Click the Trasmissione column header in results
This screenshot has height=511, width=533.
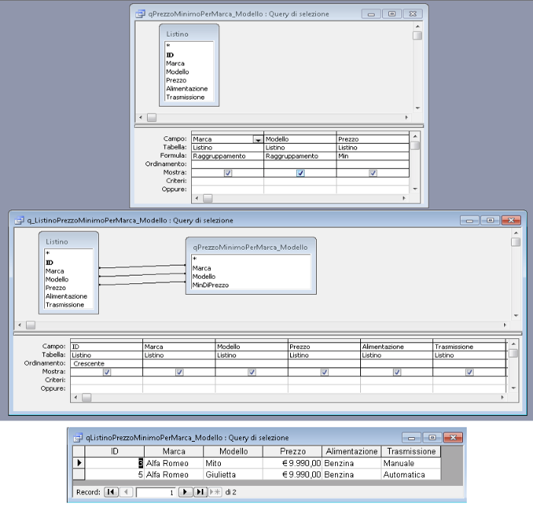point(411,452)
